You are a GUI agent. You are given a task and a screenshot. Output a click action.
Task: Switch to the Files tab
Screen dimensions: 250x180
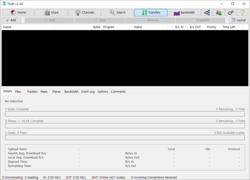[18, 92]
